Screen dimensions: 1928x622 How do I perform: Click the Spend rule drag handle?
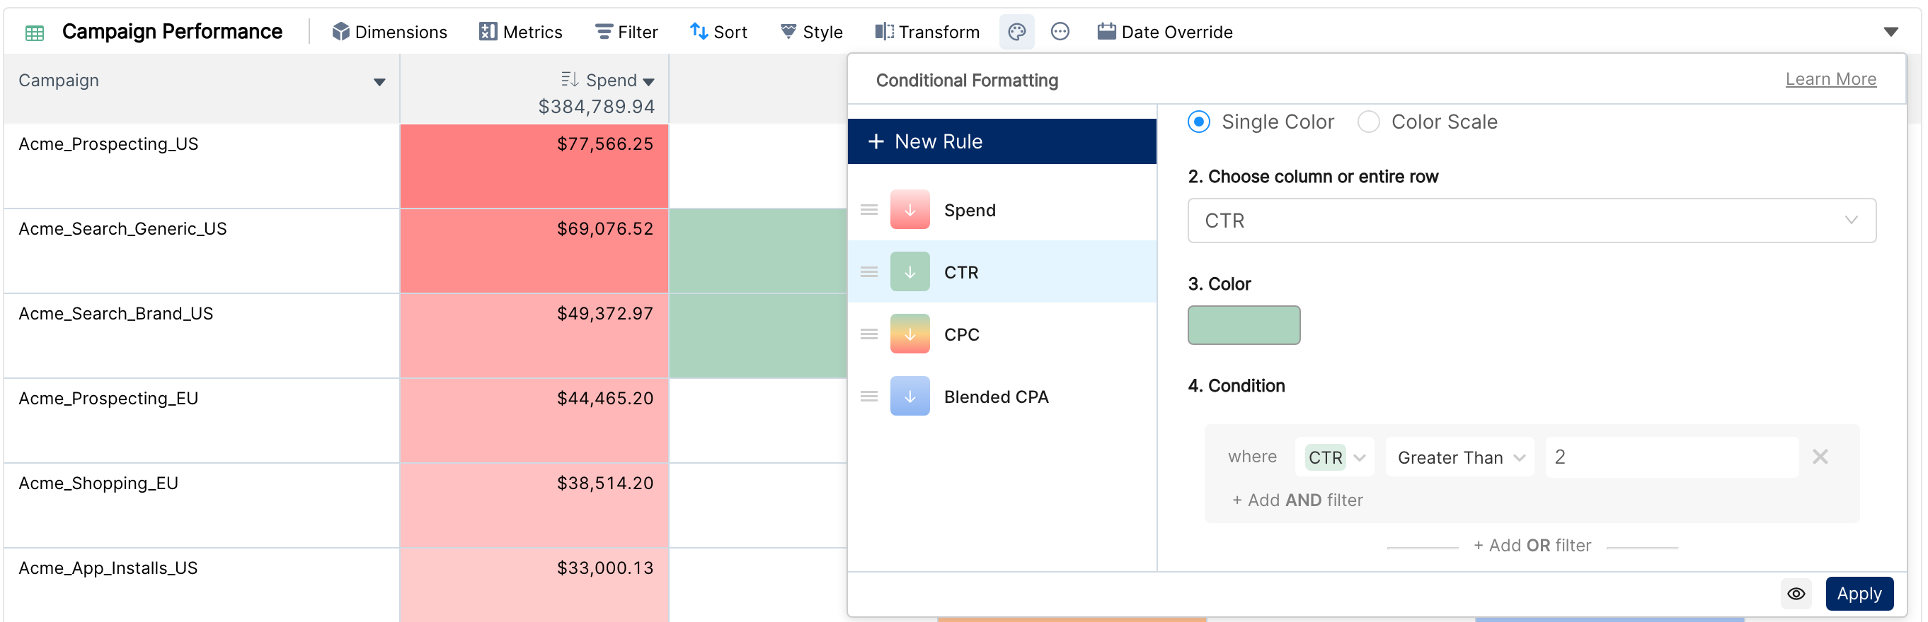click(868, 210)
